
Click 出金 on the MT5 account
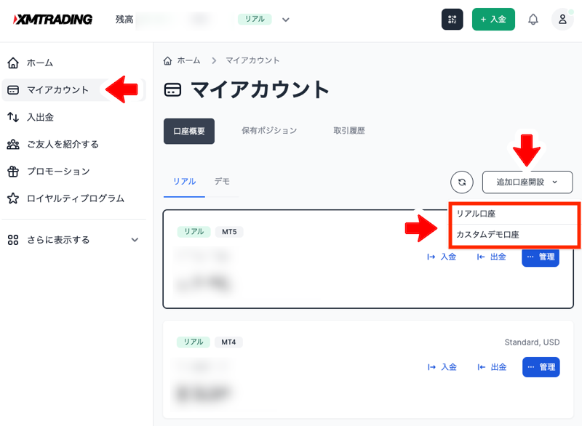[492, 257]
